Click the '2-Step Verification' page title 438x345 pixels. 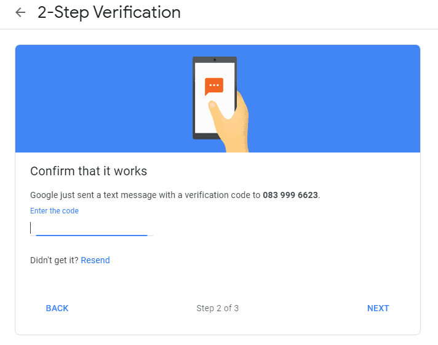(109, 13)
